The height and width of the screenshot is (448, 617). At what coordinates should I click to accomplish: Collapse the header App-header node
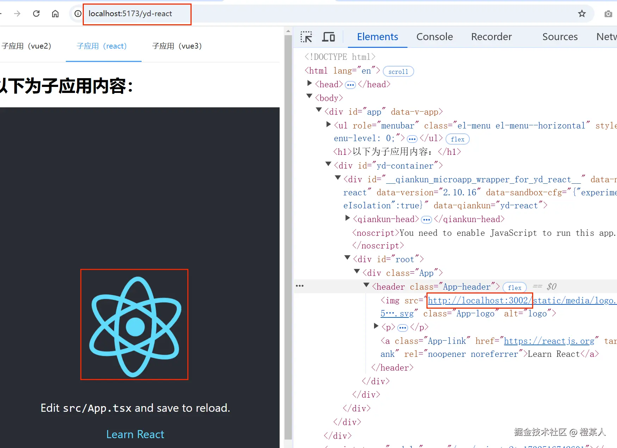pos(367,285)
